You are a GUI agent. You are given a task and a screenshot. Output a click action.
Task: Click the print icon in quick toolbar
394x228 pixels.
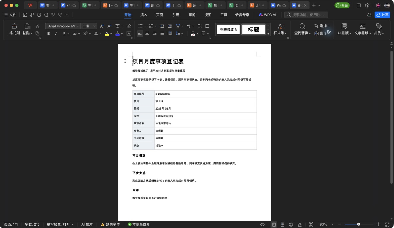39,15
